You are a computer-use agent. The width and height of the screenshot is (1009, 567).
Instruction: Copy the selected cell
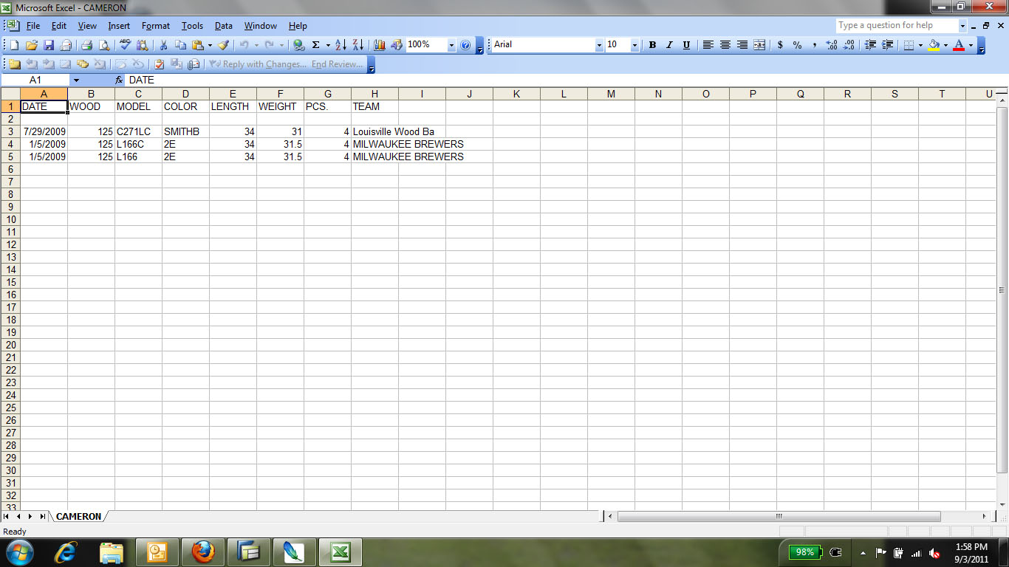(180, 45)
